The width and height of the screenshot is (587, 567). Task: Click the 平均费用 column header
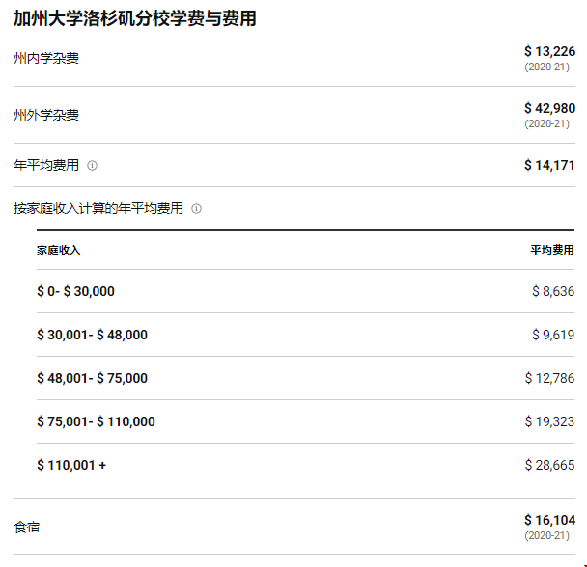[x=552, y=250]
